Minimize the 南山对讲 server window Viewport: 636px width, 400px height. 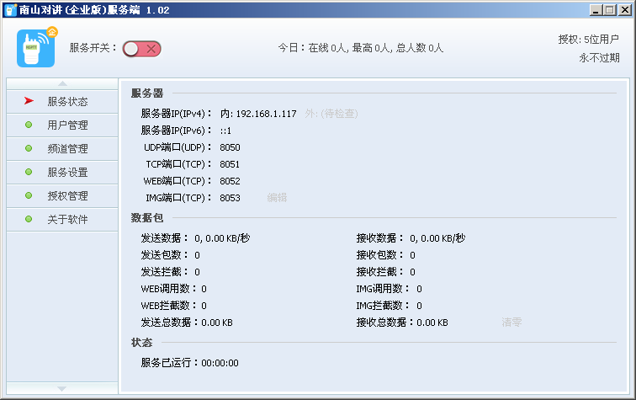click(x=596, y=10)
